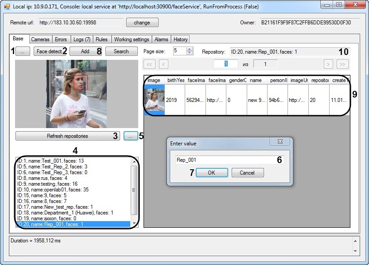Screen dimensions: 369x265
Task: Select repository ID:20 Rep_001
Action: [x=73, y=224]
